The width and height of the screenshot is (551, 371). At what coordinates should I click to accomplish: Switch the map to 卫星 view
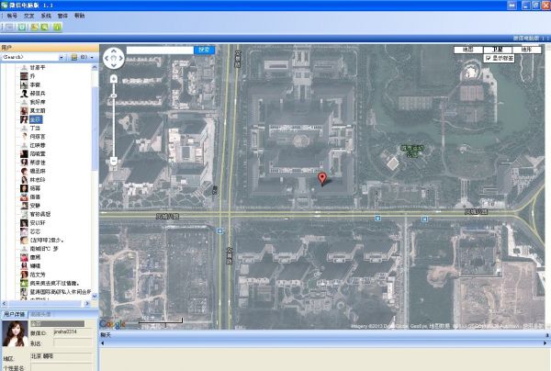[x=498, y=50]
